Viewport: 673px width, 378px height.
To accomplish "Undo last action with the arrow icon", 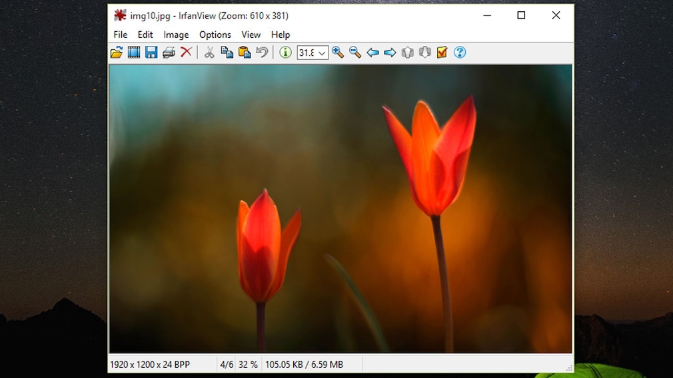I will coord(262,53).
